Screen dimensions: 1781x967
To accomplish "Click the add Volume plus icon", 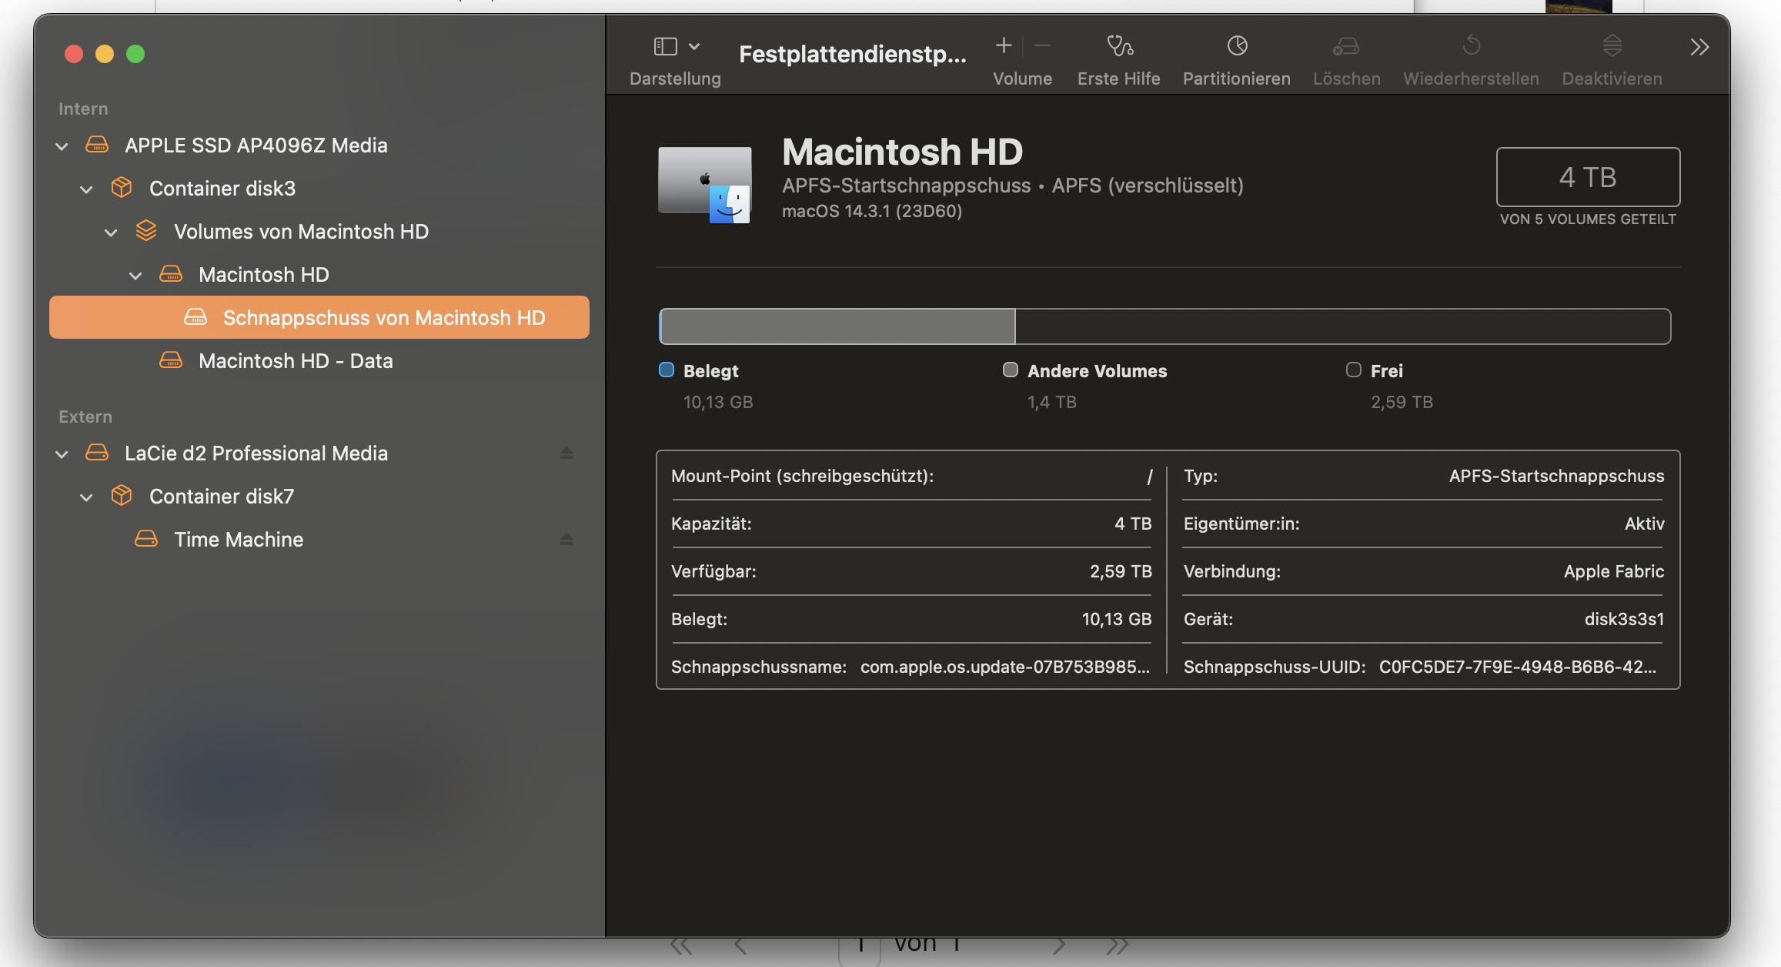I will click(1004, 46).
